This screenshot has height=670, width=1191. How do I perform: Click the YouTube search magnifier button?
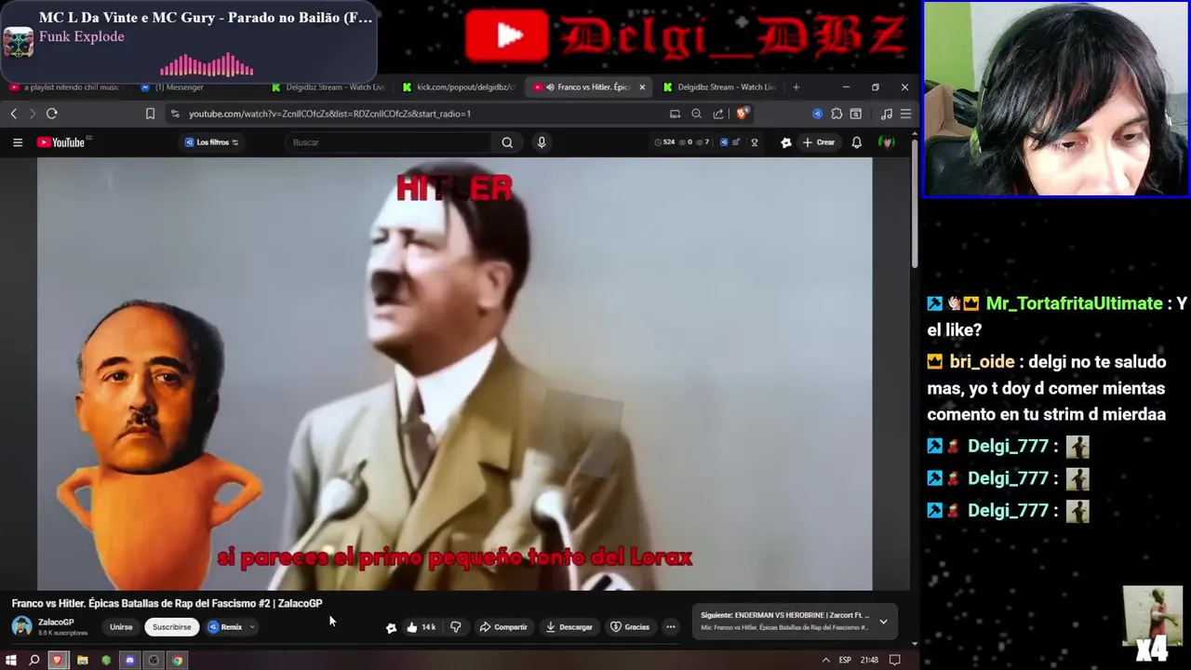507,142
